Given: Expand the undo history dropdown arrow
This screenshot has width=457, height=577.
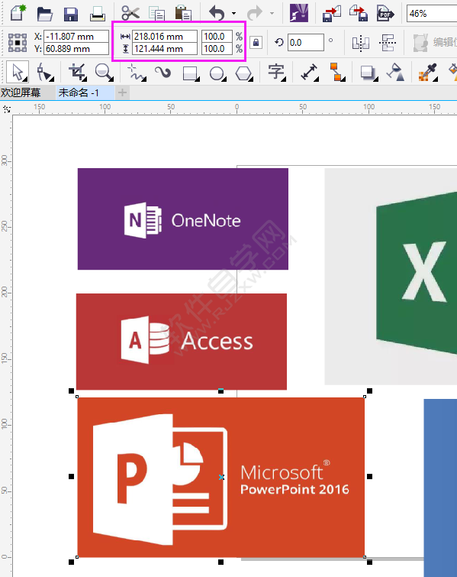Looking at the screenshot, I should [x=234, y=14].
